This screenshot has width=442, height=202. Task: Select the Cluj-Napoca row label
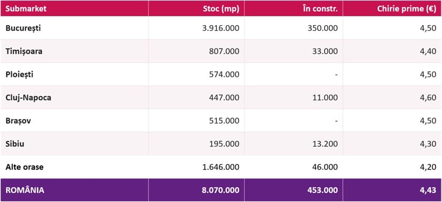click(x=28, y=98)
